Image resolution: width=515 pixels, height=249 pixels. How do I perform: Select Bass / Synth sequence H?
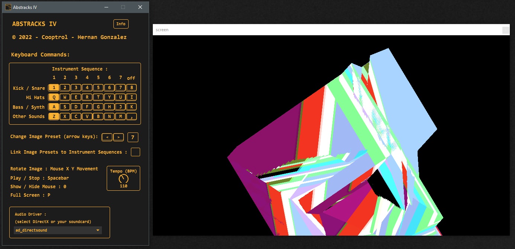click(x=109, y=107)
